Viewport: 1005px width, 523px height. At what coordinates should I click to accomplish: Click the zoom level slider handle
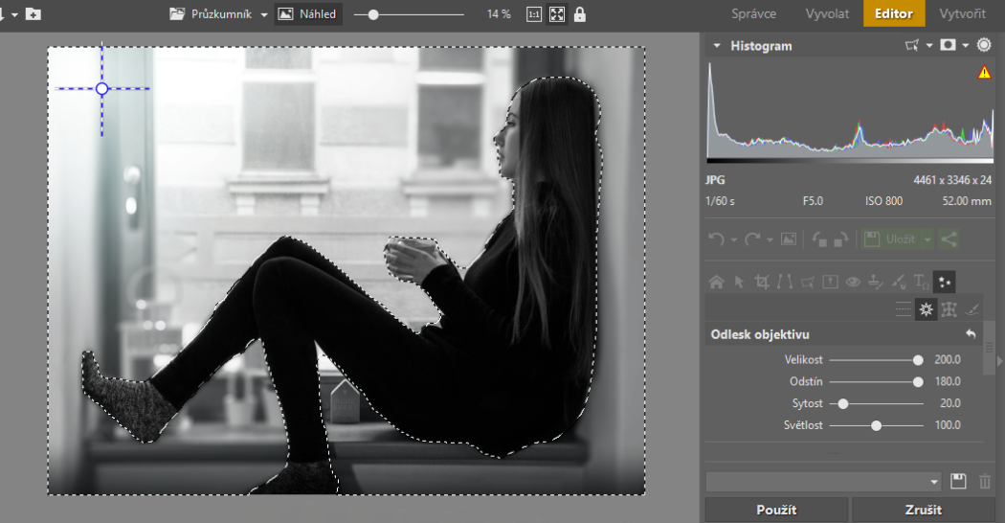point(373,14)
